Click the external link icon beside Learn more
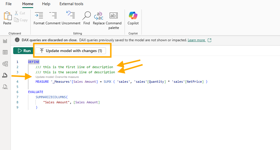This screenshot has width=280, height=150. pos(210,40)
